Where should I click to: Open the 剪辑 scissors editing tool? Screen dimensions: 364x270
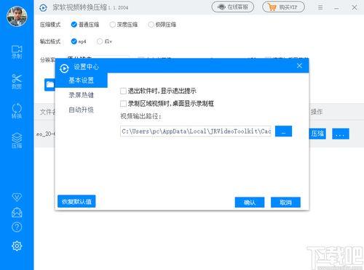(17, 81)
